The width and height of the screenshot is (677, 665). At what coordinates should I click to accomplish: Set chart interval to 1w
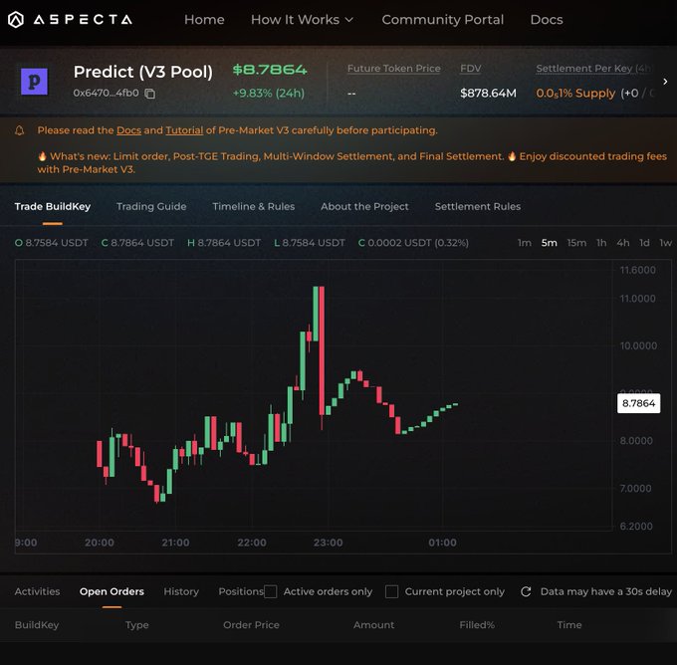pos(665,243)
